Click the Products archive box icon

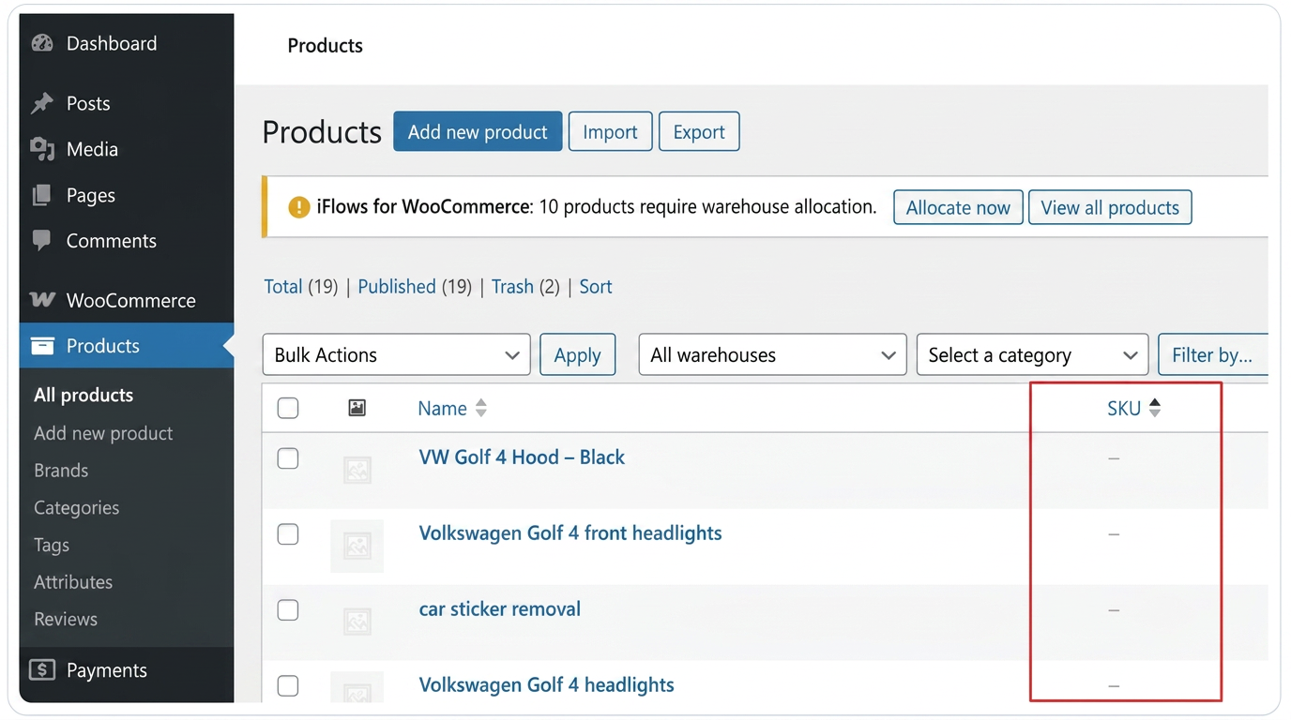pyautogui.click(x=42, y=346)
